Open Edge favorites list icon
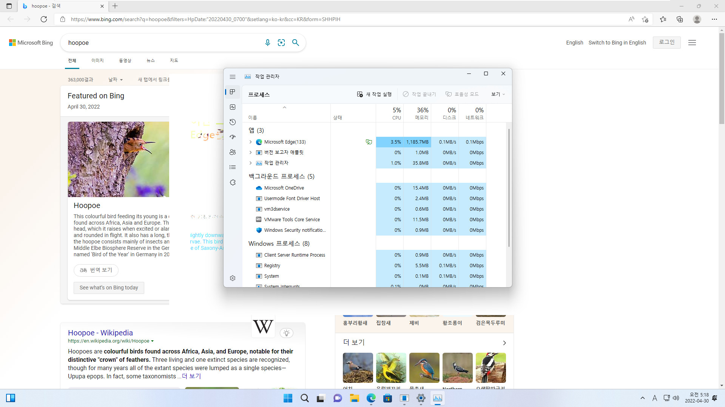The width and height of the screenshot is (725, 407). coord(663,19)
